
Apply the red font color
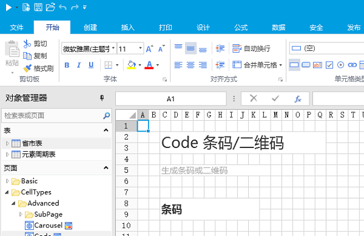(x=149, y=65)
